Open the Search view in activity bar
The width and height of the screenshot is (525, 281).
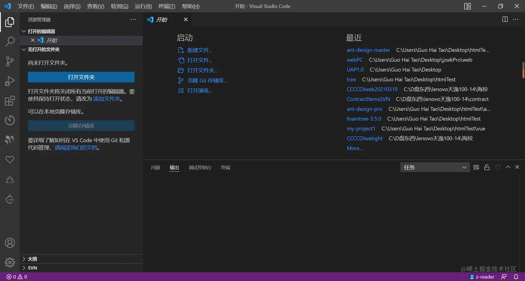pos(10,42)
